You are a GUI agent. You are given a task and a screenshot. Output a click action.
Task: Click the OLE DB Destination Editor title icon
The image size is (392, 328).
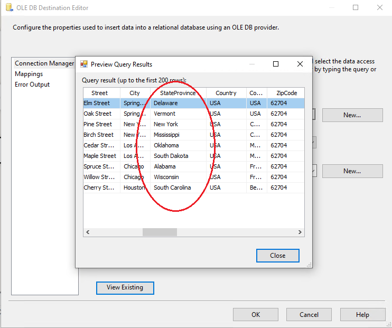point(8,8)
